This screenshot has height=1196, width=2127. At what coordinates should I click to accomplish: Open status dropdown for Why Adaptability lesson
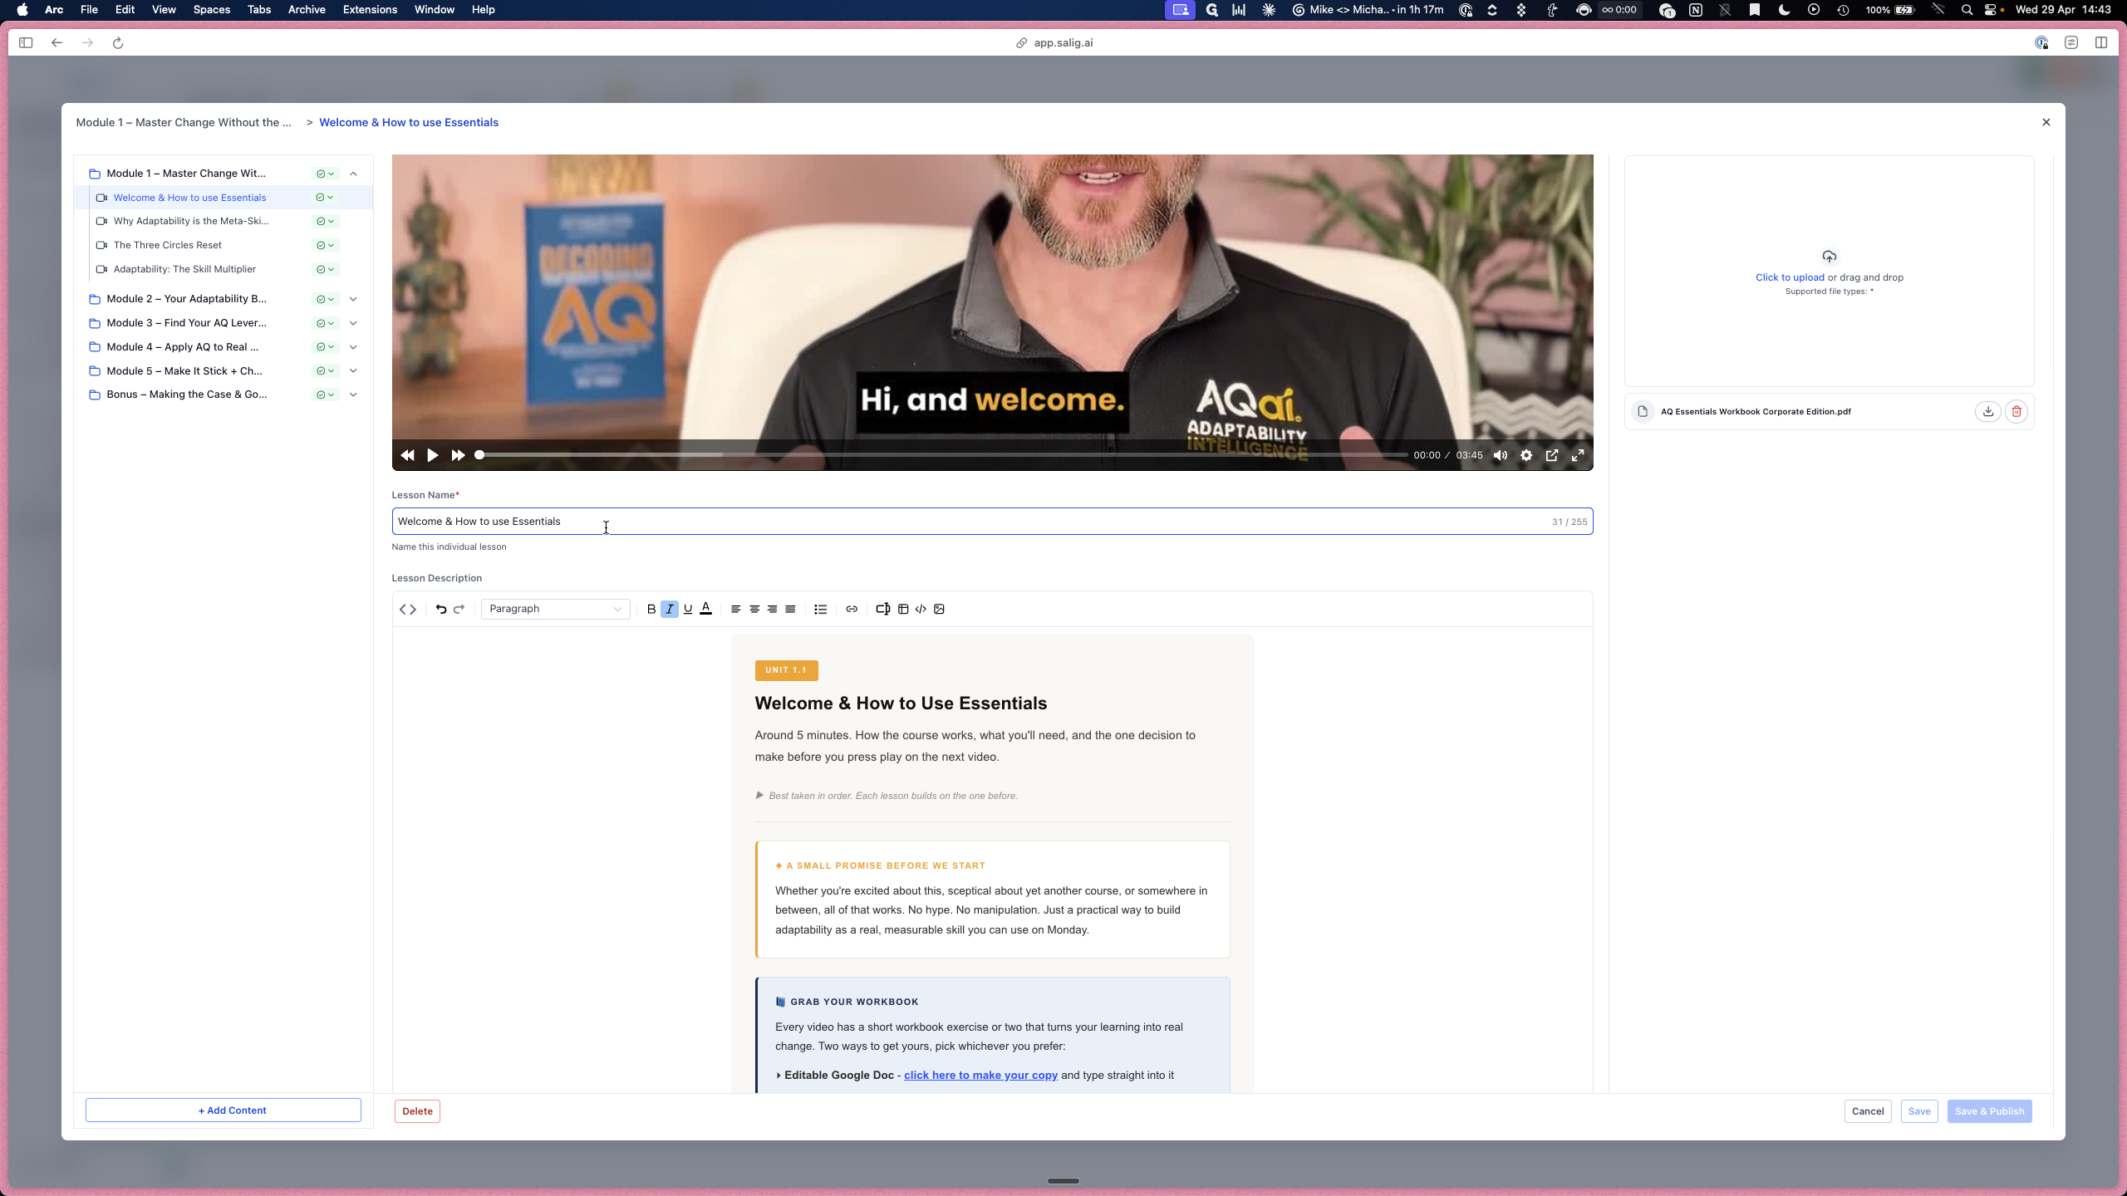coord(325,221)
